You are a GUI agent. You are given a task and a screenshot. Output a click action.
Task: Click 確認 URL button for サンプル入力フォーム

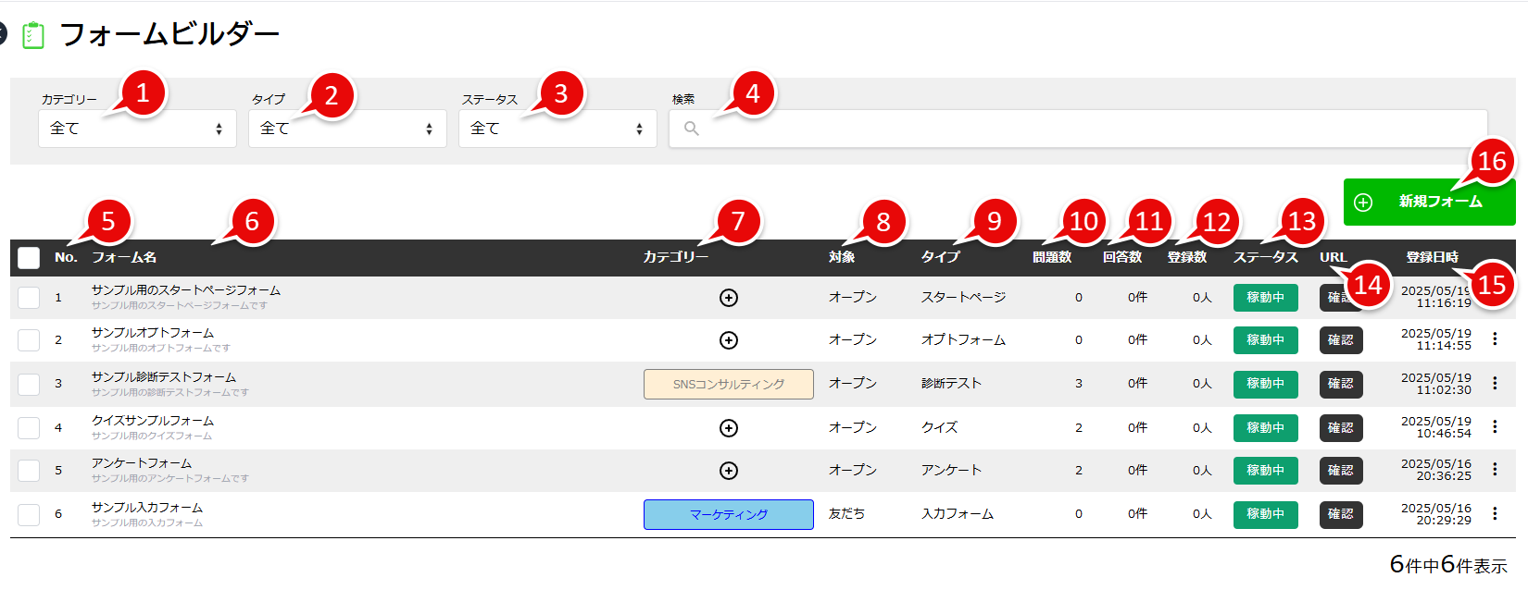point(1341,514)
